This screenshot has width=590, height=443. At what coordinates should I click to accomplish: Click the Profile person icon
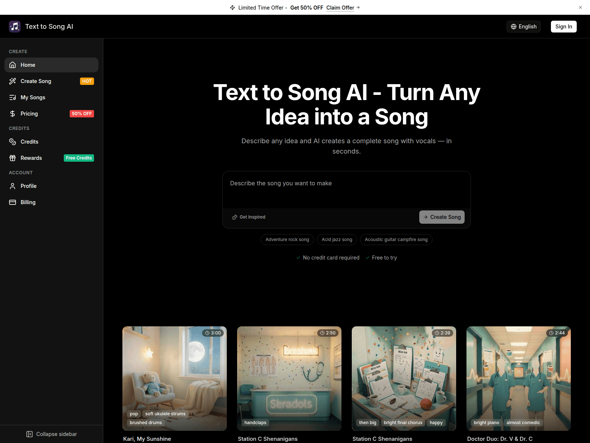point(13,186)
